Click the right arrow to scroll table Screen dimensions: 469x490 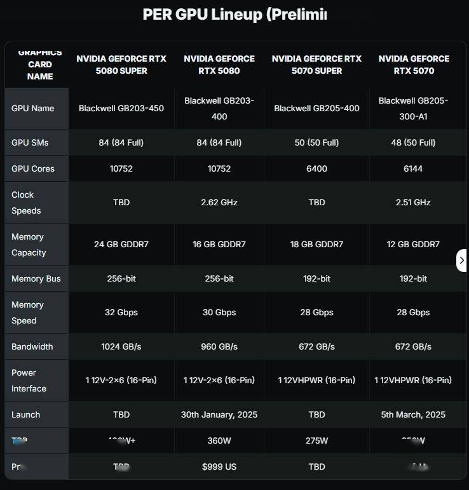[461, 261]
